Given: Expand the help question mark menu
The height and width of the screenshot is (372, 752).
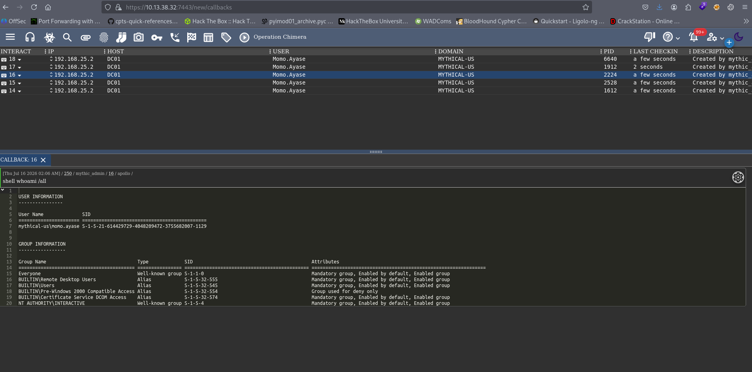Looking at the screenshot, I should click(x=671, y=37).
